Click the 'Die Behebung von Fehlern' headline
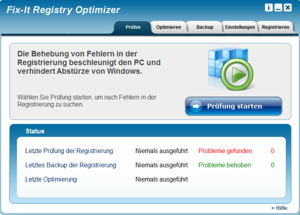This screenshot has width=300, height=215. 89,62
